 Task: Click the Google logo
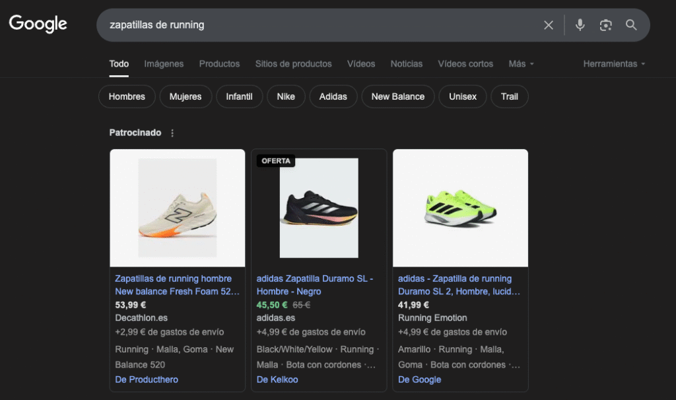click(38, 24)
